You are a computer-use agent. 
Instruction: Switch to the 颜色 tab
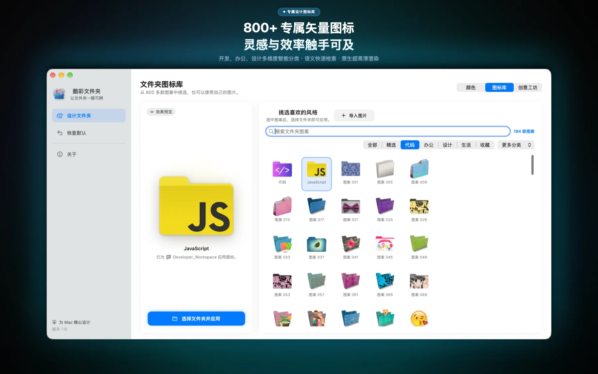(471, 87)
